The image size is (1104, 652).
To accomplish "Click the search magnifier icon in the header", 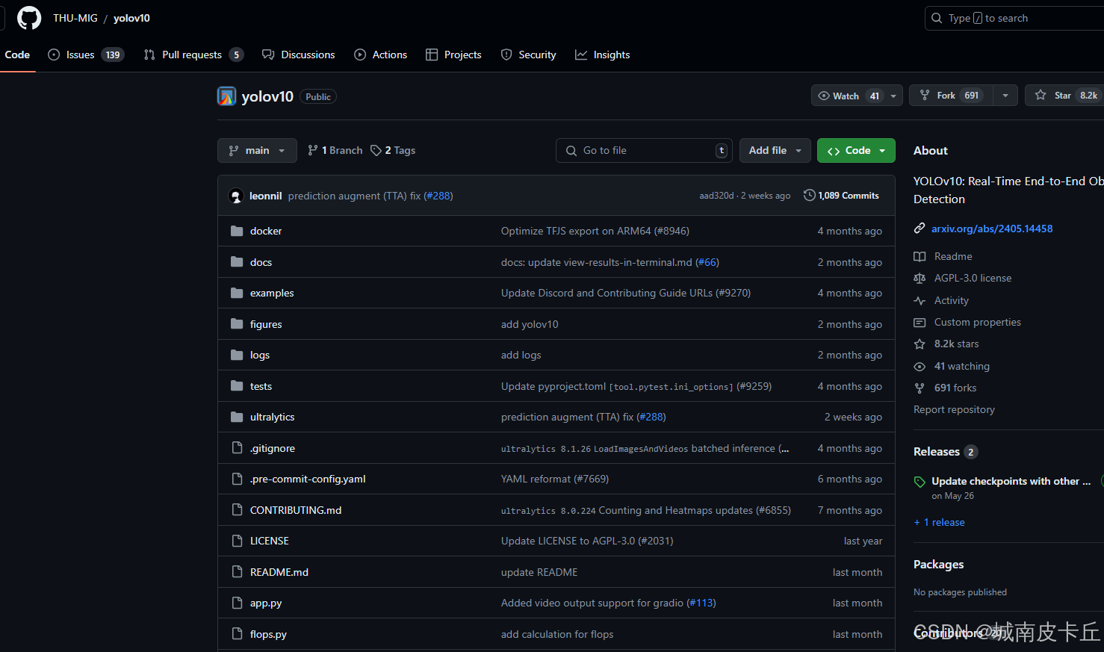I will pos(937,18).
